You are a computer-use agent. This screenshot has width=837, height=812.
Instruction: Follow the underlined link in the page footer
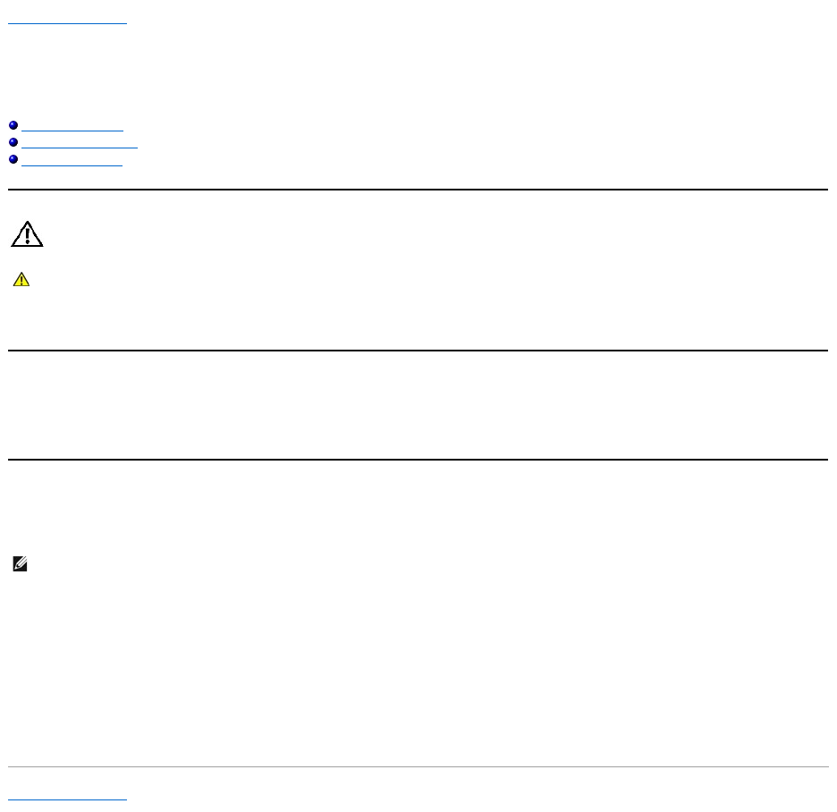(68, 795)
